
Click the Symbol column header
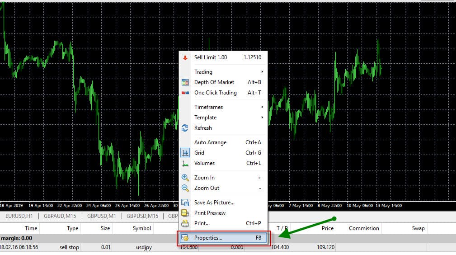141,228
